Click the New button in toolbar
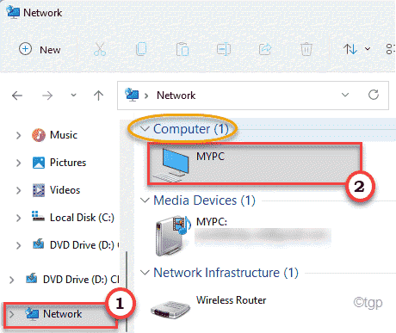 (40, 49)
